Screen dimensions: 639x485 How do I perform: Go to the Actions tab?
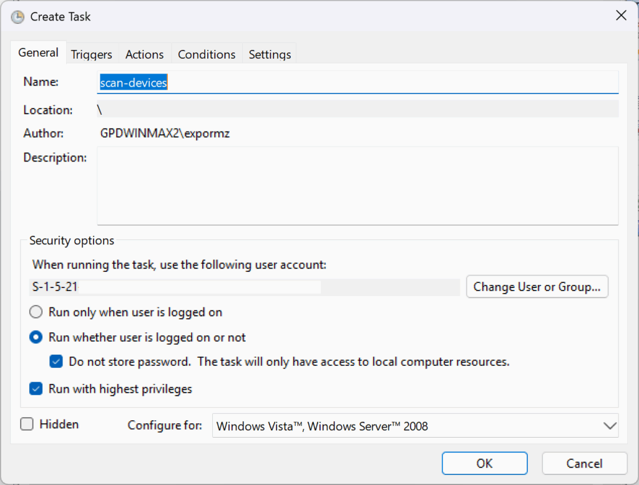coord(144,55)
